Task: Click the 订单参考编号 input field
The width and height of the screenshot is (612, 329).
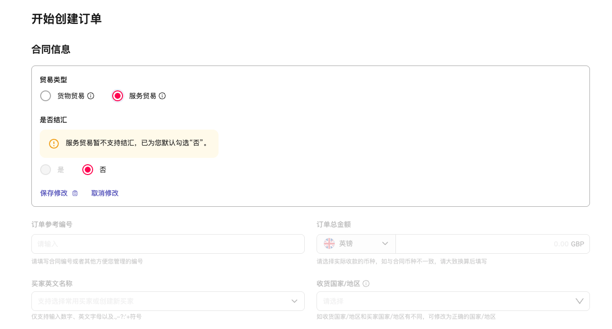Action: pyautogui.click(x=168, y=243)
